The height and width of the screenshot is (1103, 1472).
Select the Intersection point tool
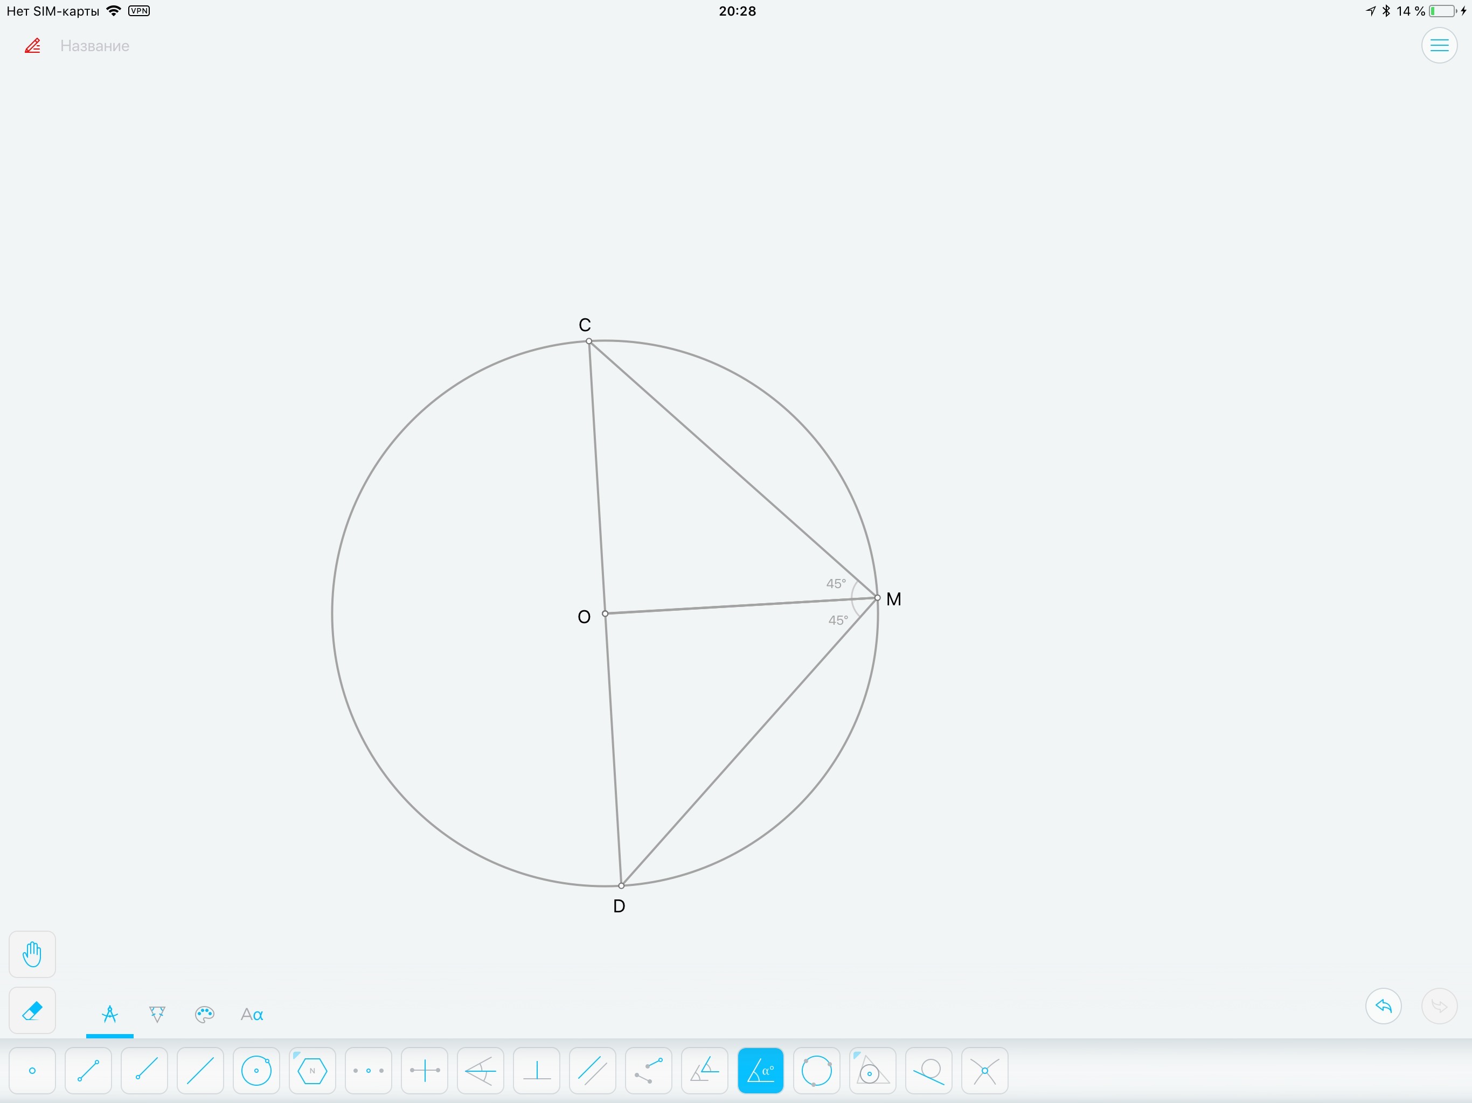(985, 1070)
